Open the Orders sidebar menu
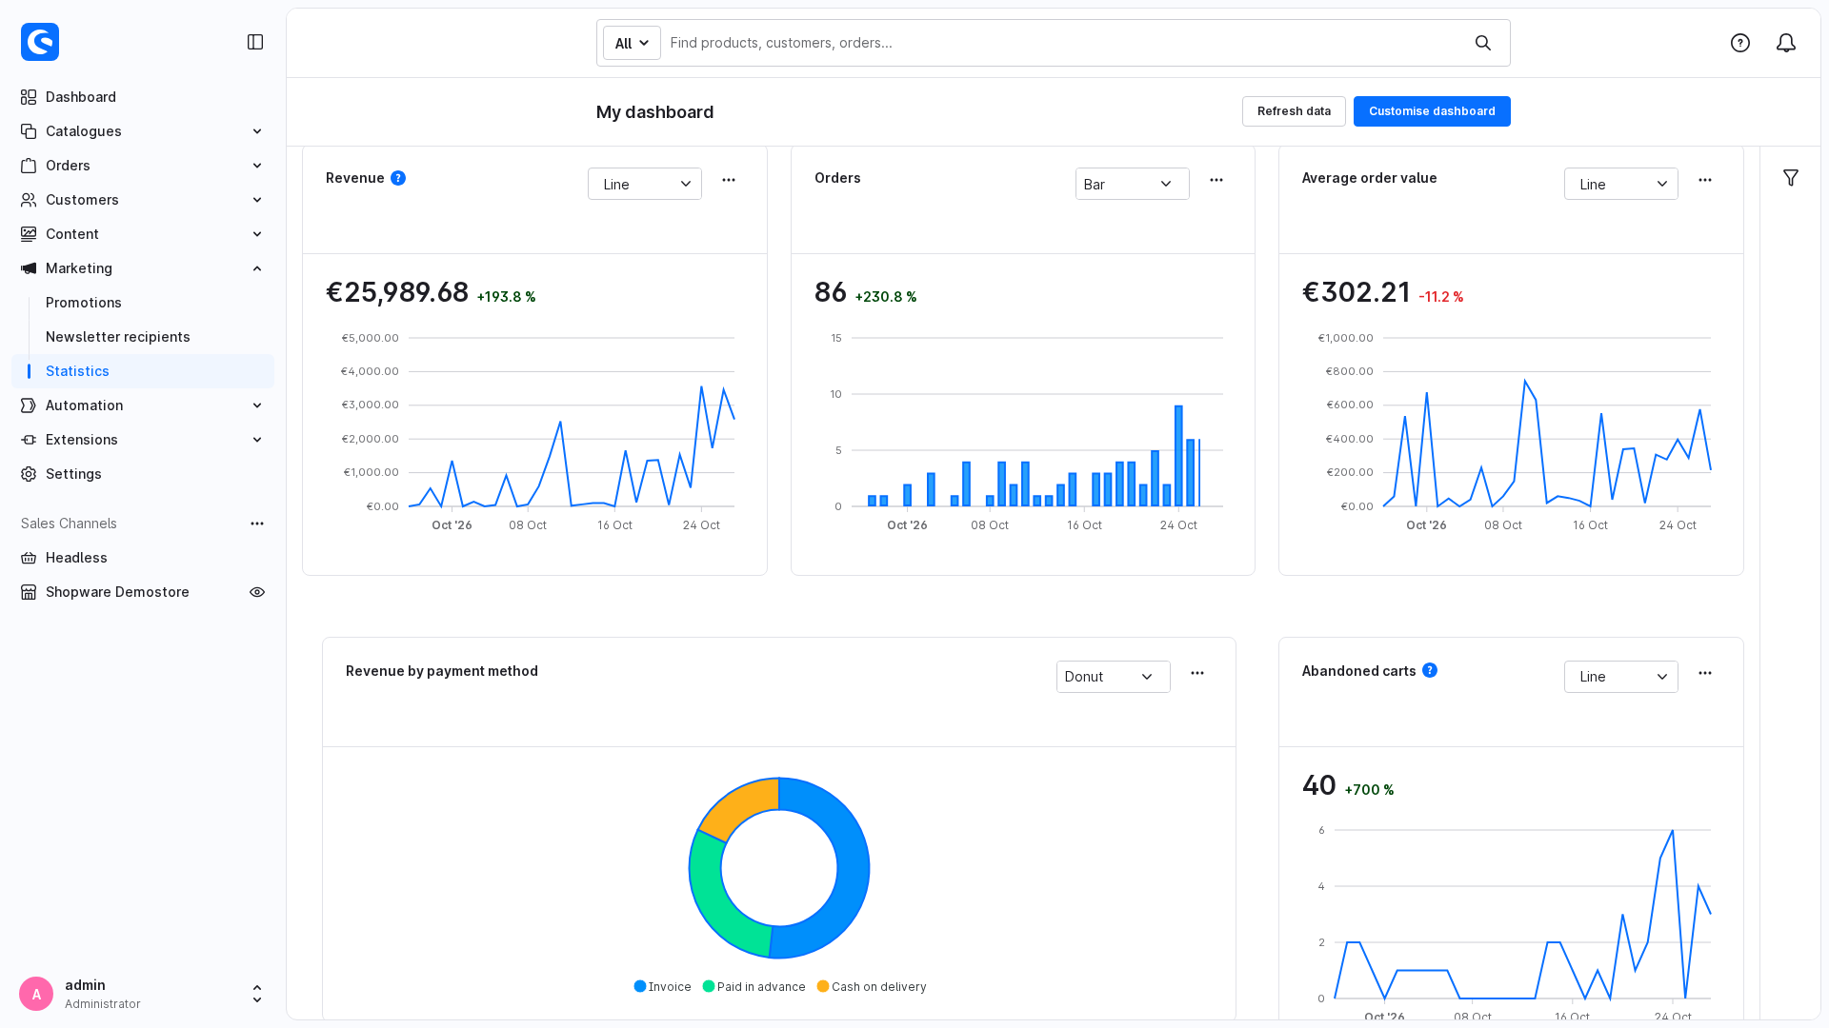Image resolution: width=1829 pixels, height=1028 pixels. click(143, 166)
